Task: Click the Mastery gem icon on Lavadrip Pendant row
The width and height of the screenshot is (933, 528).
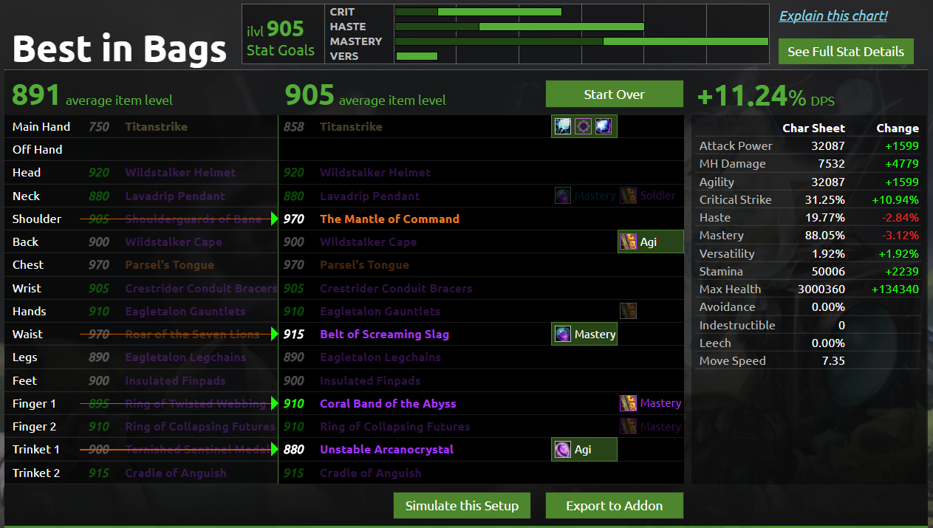Action: tap(563, 196)
